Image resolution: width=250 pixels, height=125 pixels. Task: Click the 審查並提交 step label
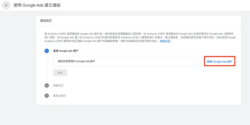pyautogui.click(x=60, y=96)
